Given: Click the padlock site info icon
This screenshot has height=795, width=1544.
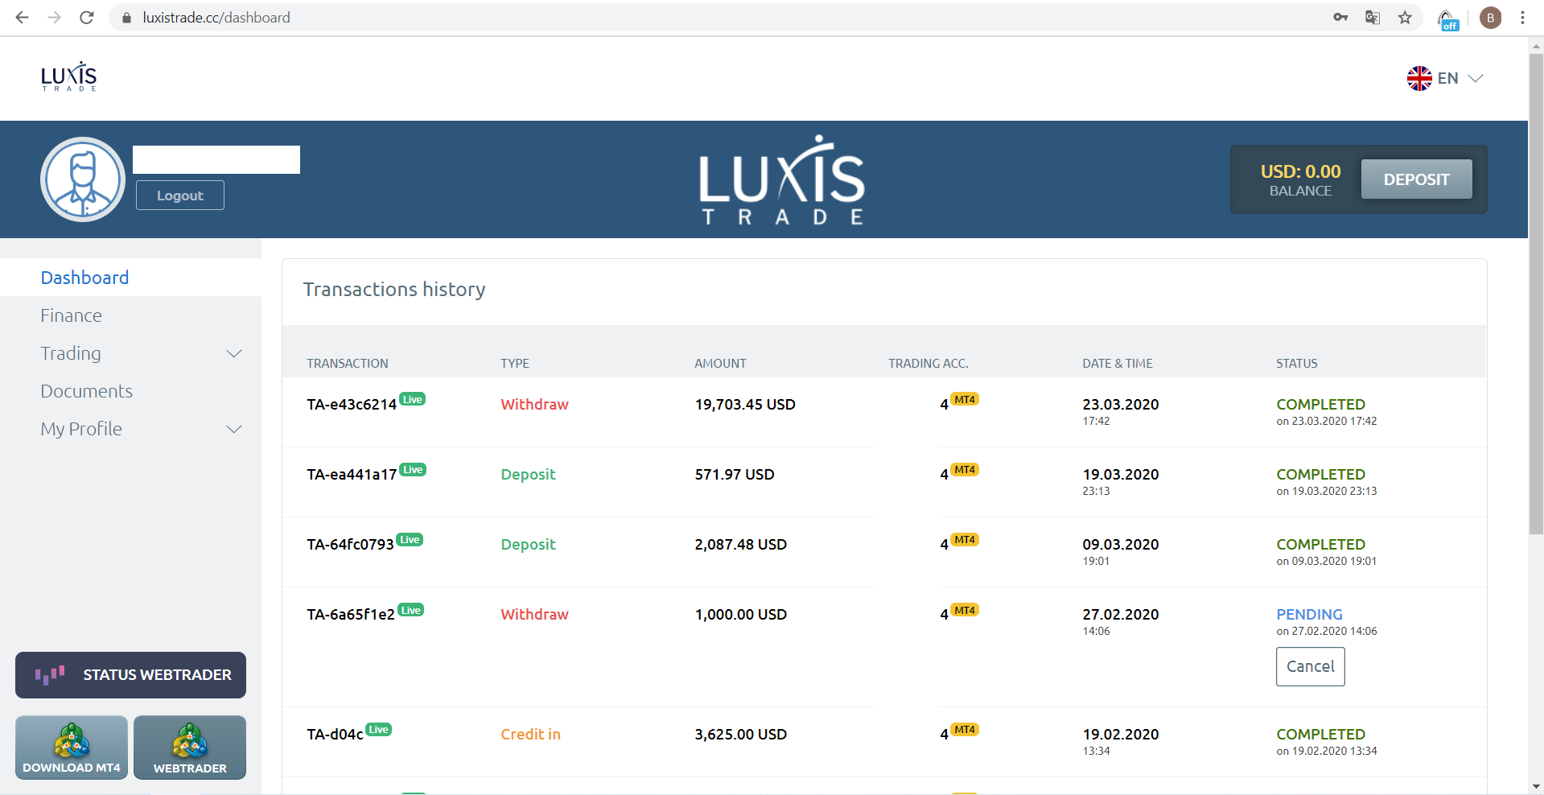Looking at the screenshot, I should (x=126, y=18).
